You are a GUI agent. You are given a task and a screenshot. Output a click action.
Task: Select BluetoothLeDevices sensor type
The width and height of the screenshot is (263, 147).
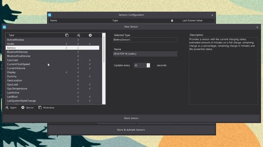[x=52, y=56]
